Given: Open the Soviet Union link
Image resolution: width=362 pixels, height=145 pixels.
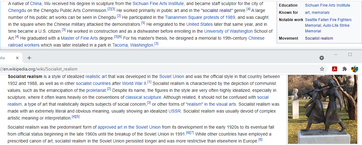Looking at the screenshot, I should click(x=172, y=76).
